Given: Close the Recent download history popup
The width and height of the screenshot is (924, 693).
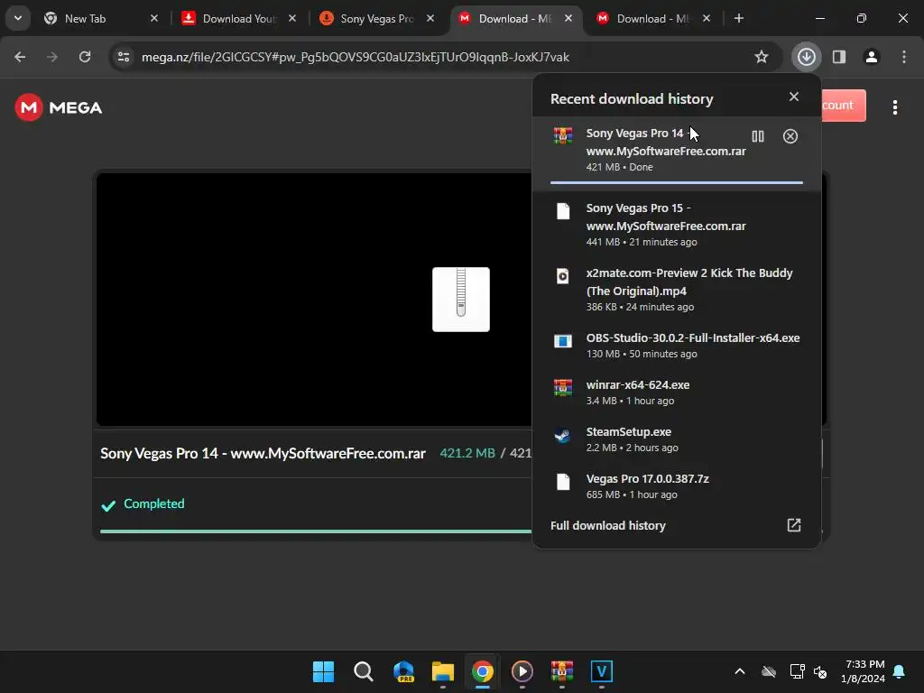Looking at the screenshot, I should (x=794, y=97).
